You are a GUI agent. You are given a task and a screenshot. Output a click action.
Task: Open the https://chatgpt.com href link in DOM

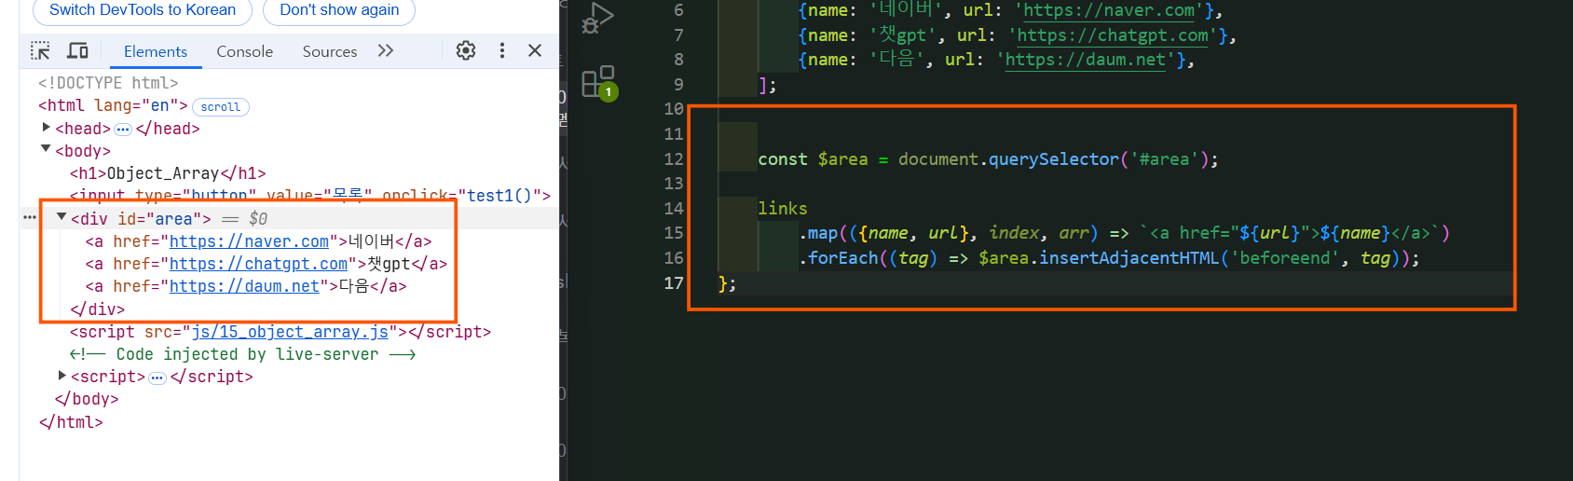[x=258, y=264]
